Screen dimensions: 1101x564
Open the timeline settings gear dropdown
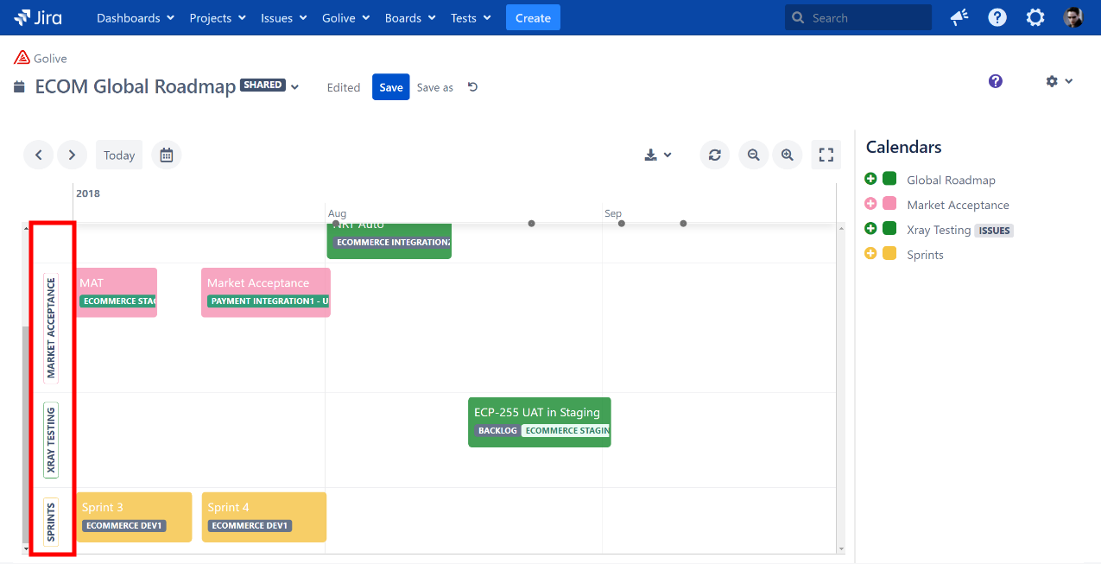click(x=1059, y=81)
